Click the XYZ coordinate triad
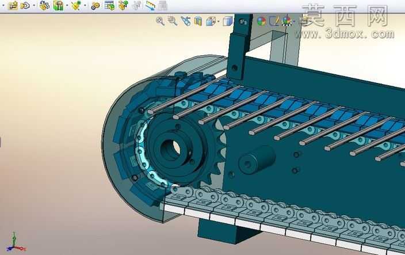The image size is (405, 255). click(x=15, y=242)
